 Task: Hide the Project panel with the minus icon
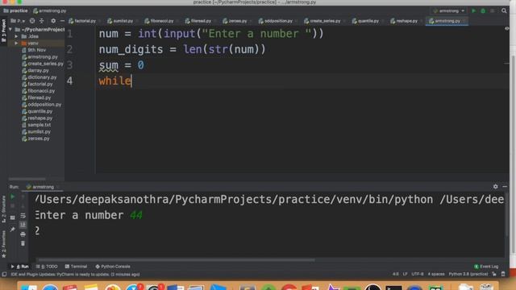[x=62, y=21]
